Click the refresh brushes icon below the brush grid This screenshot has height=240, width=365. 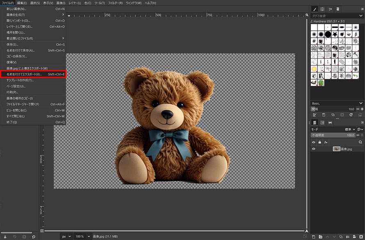click(351, 115)
